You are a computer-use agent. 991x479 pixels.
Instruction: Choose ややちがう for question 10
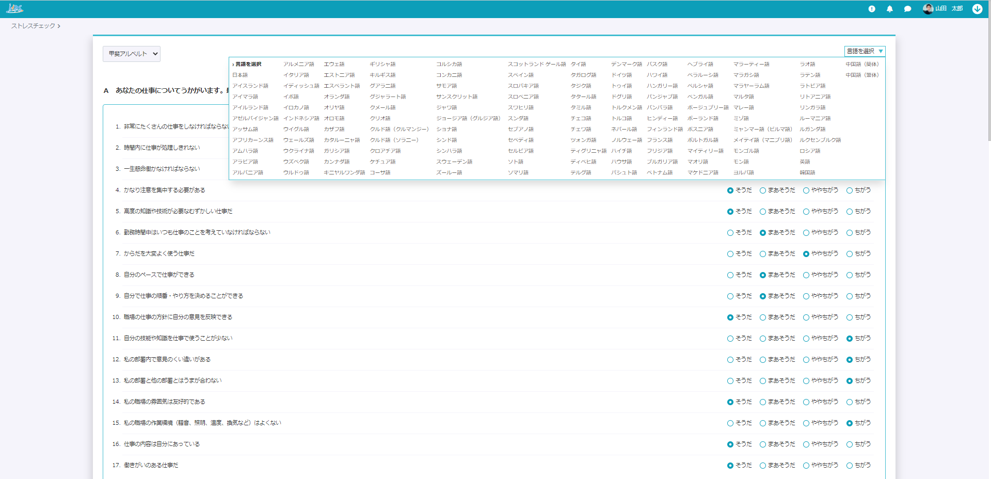[x=806, y=317]
